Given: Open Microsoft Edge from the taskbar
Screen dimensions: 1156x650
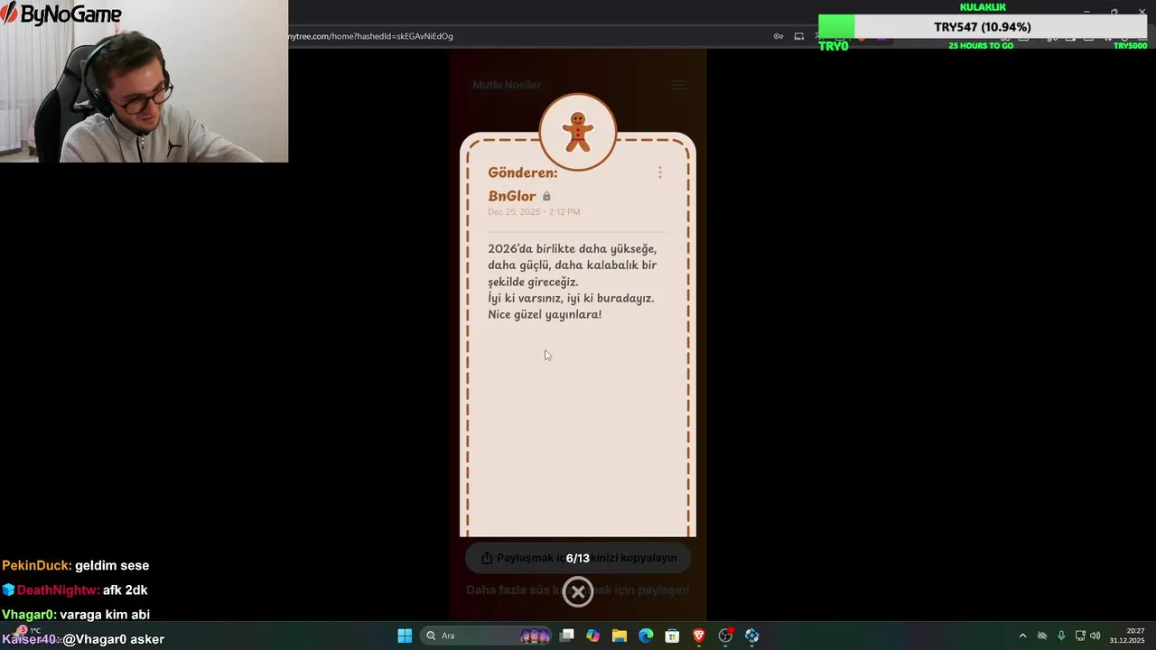Looking at the screenshot, I should point(646,636).
